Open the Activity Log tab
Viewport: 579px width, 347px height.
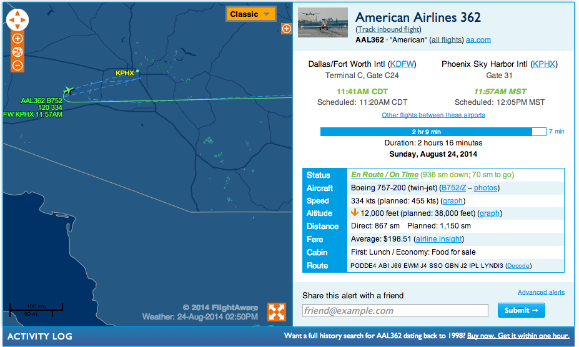point(40,336)
